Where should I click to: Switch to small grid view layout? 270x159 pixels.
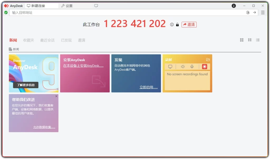(x=250, y=40)
